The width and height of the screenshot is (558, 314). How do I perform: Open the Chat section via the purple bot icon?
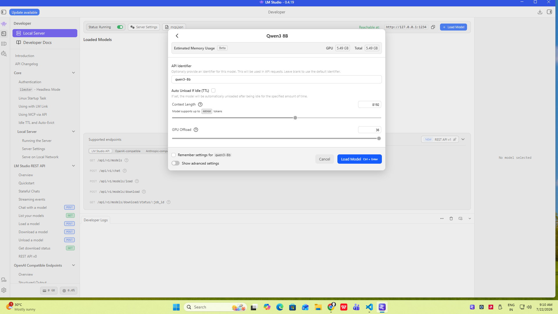(4, 24)
